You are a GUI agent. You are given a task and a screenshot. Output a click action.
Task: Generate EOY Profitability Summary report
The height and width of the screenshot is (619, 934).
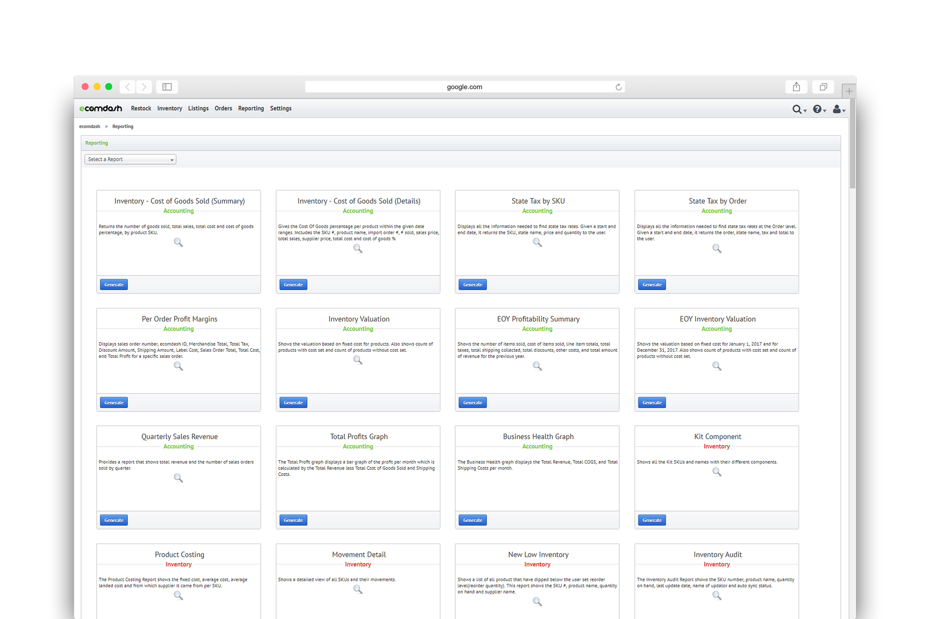click(473, 403)
